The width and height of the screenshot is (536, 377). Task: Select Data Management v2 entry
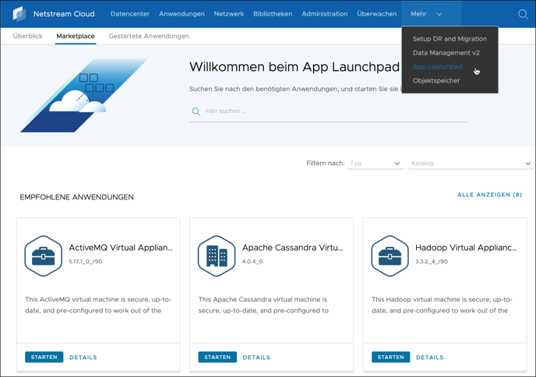pyautogui.click(x=446, y=53)
